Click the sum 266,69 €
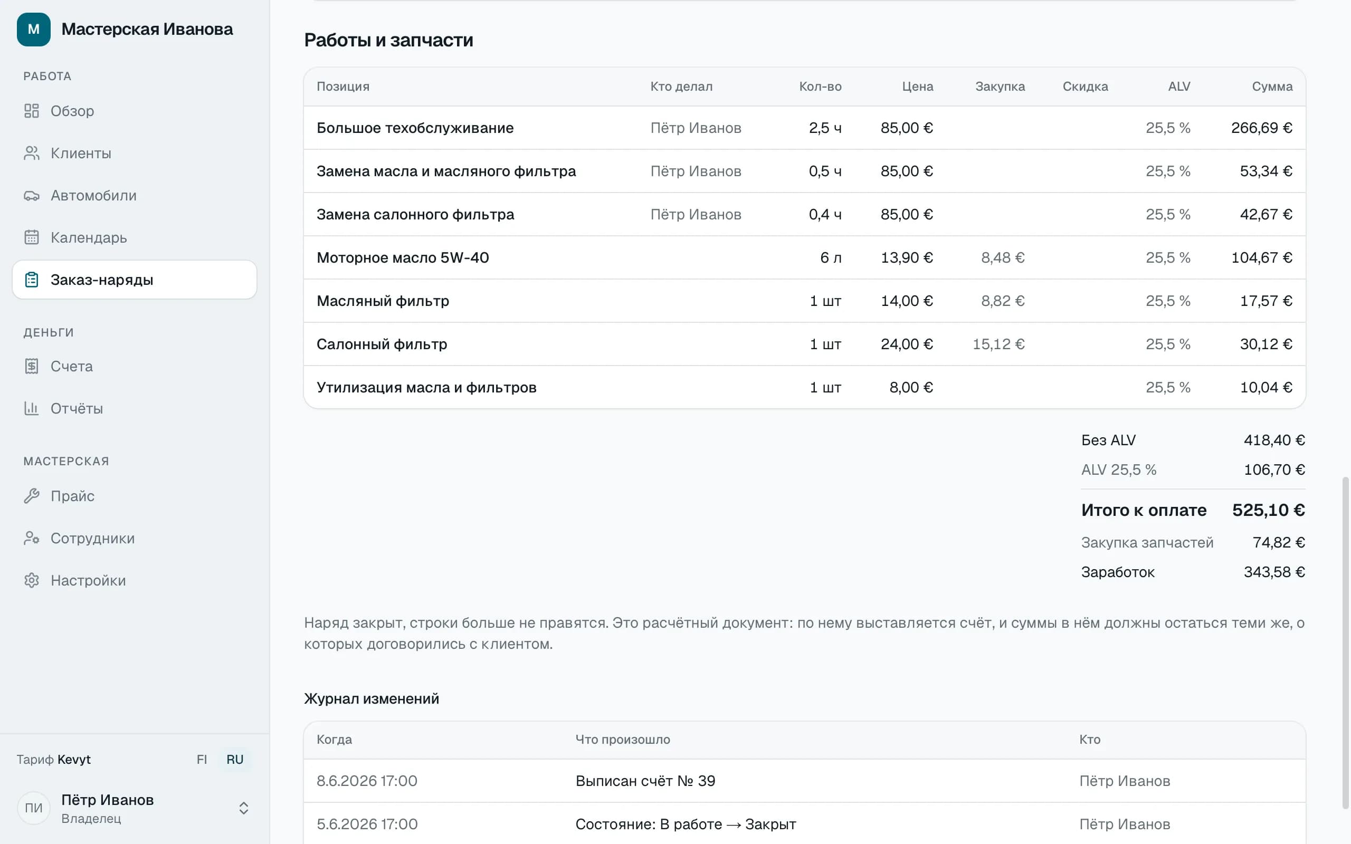Viewport: 1351px width, 844px height. coord(1262,128)
